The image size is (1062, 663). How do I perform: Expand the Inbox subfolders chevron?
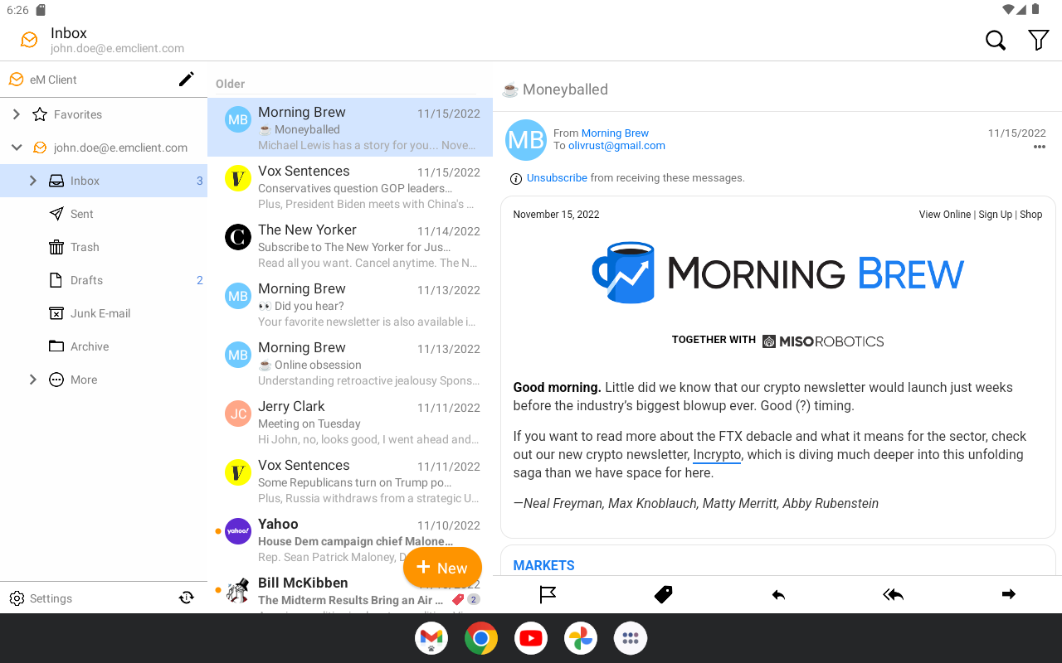click(33, 181)
